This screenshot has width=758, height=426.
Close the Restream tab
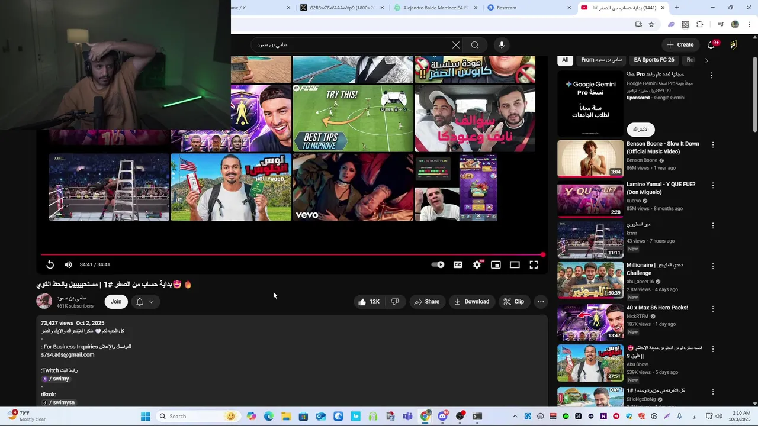[x=569, y=8]
